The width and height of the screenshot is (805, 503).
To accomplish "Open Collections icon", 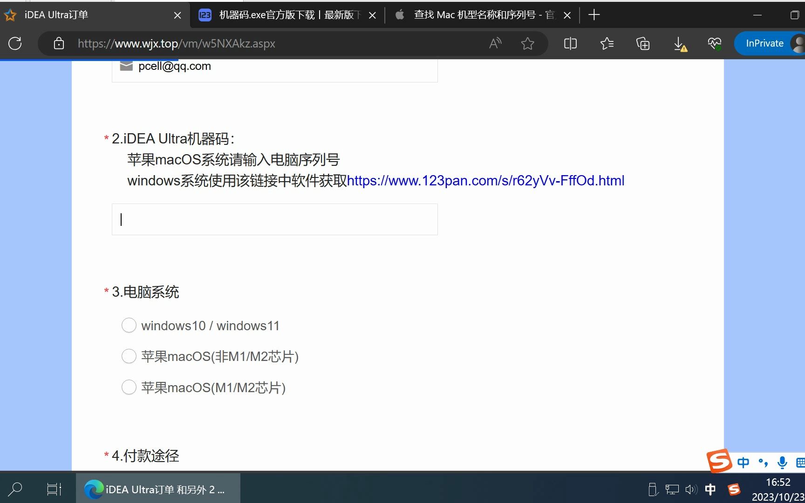I will pyautogui.click(x=643, y=43).
